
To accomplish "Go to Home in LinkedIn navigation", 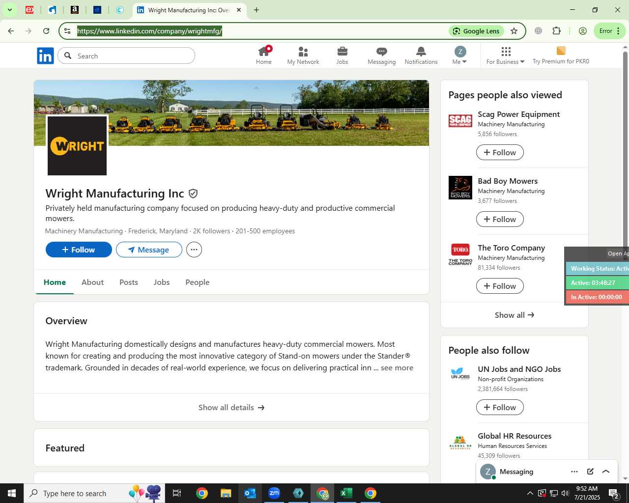I will point(264,56).
